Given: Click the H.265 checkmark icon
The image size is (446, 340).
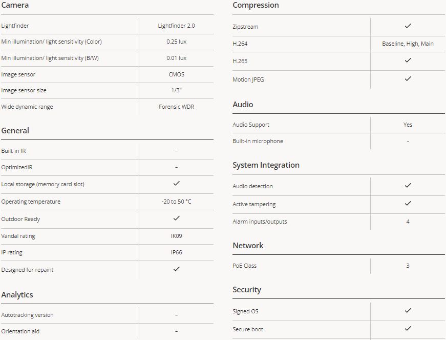Looking at the screenshot, I should point(408,61).
